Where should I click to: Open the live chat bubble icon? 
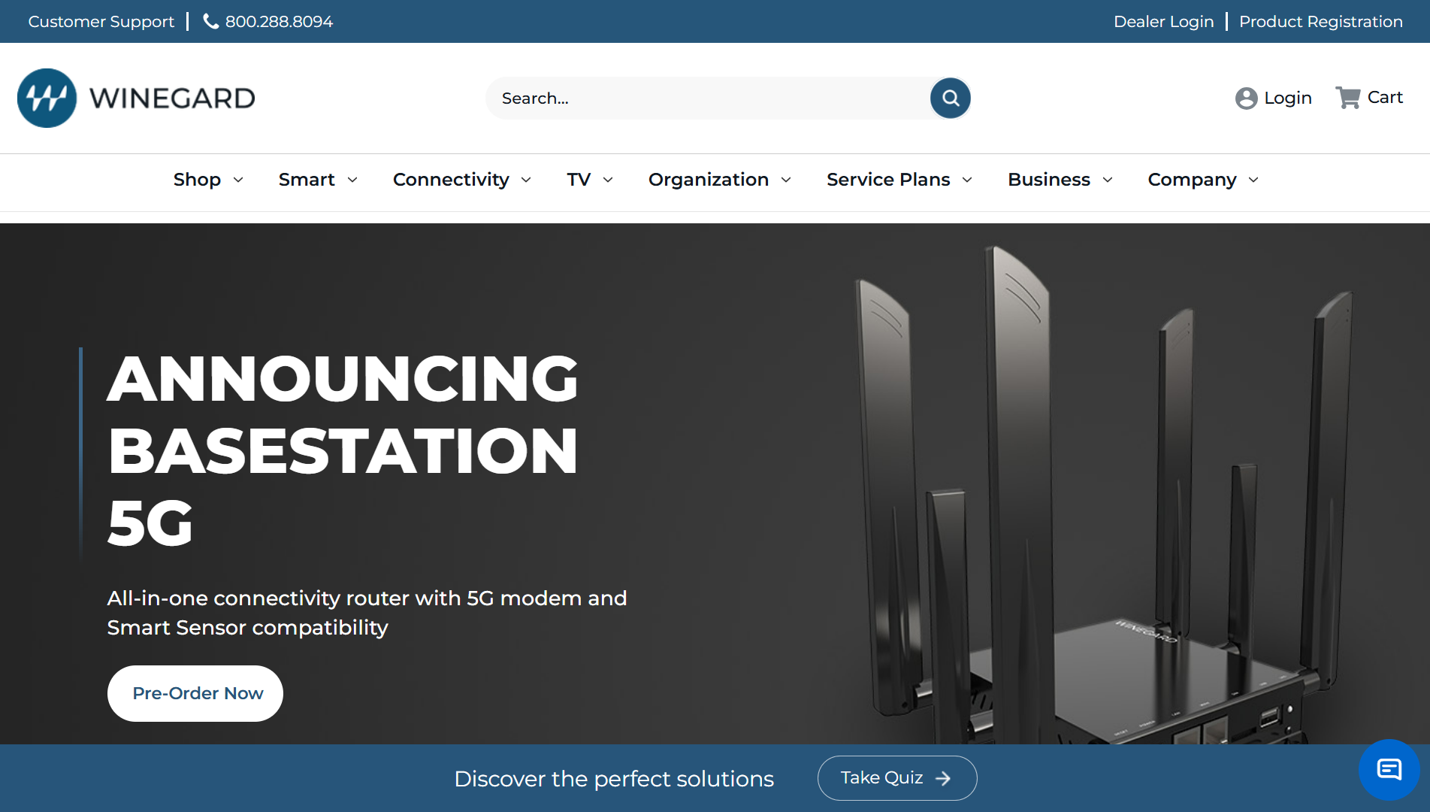[x=1388, y=769]
